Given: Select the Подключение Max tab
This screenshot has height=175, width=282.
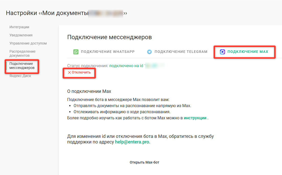Looking at the screenshot, I should 244,52.
